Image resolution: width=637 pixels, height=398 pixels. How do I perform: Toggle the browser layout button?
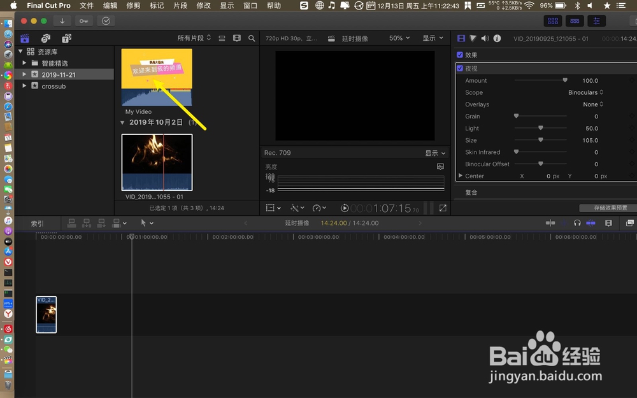point(553,21)
